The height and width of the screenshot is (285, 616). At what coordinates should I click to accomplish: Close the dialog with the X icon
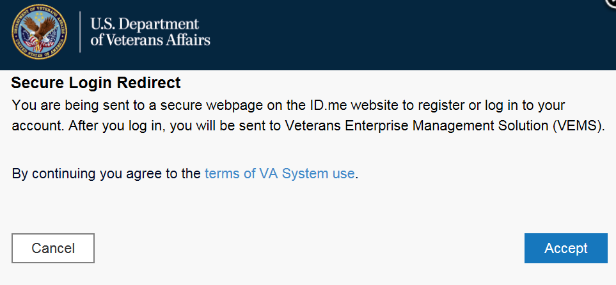coord(612,3)
